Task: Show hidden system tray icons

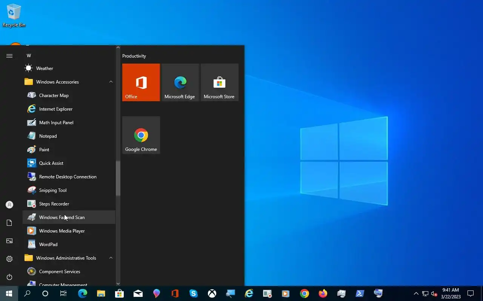Action: click(416, 293)
